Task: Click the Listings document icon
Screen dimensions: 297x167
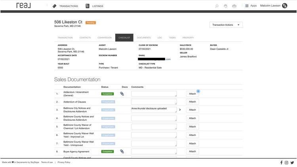Action: [88, 6]
